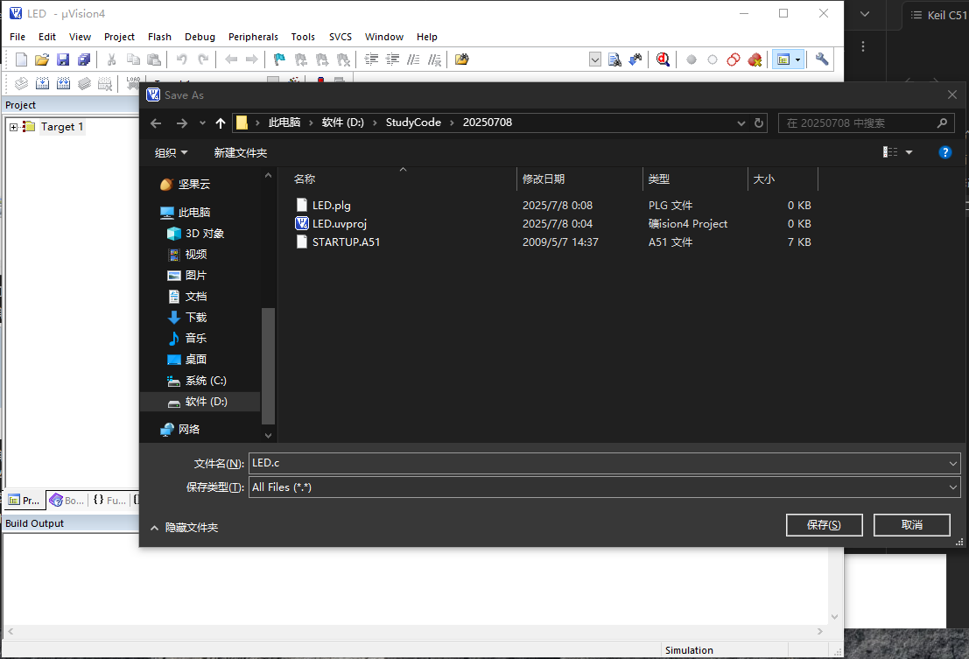Toggle the Project window view button
The width and height of the screenshot is (969, 659).
(x=783, y=60)
